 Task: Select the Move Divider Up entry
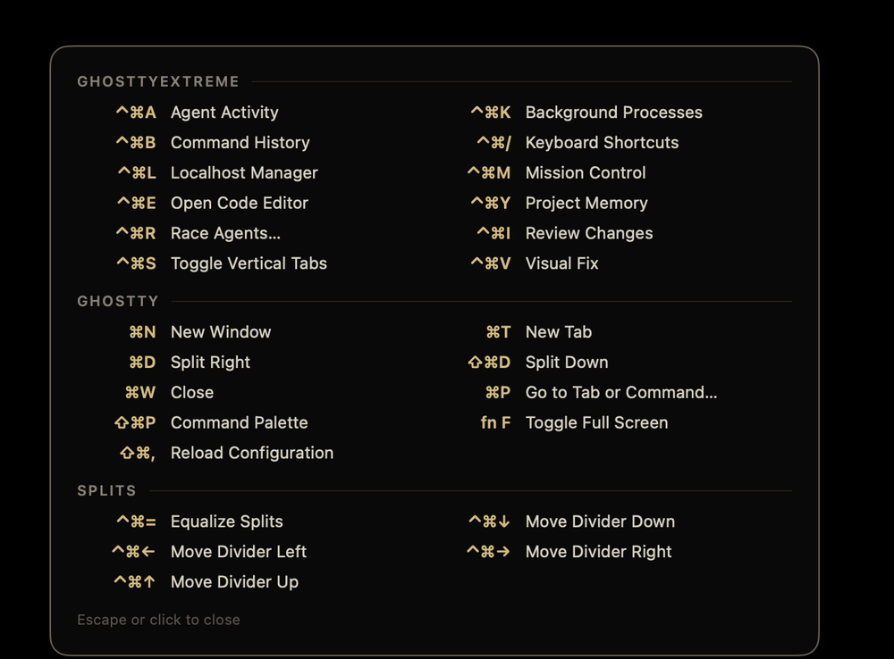207,582
